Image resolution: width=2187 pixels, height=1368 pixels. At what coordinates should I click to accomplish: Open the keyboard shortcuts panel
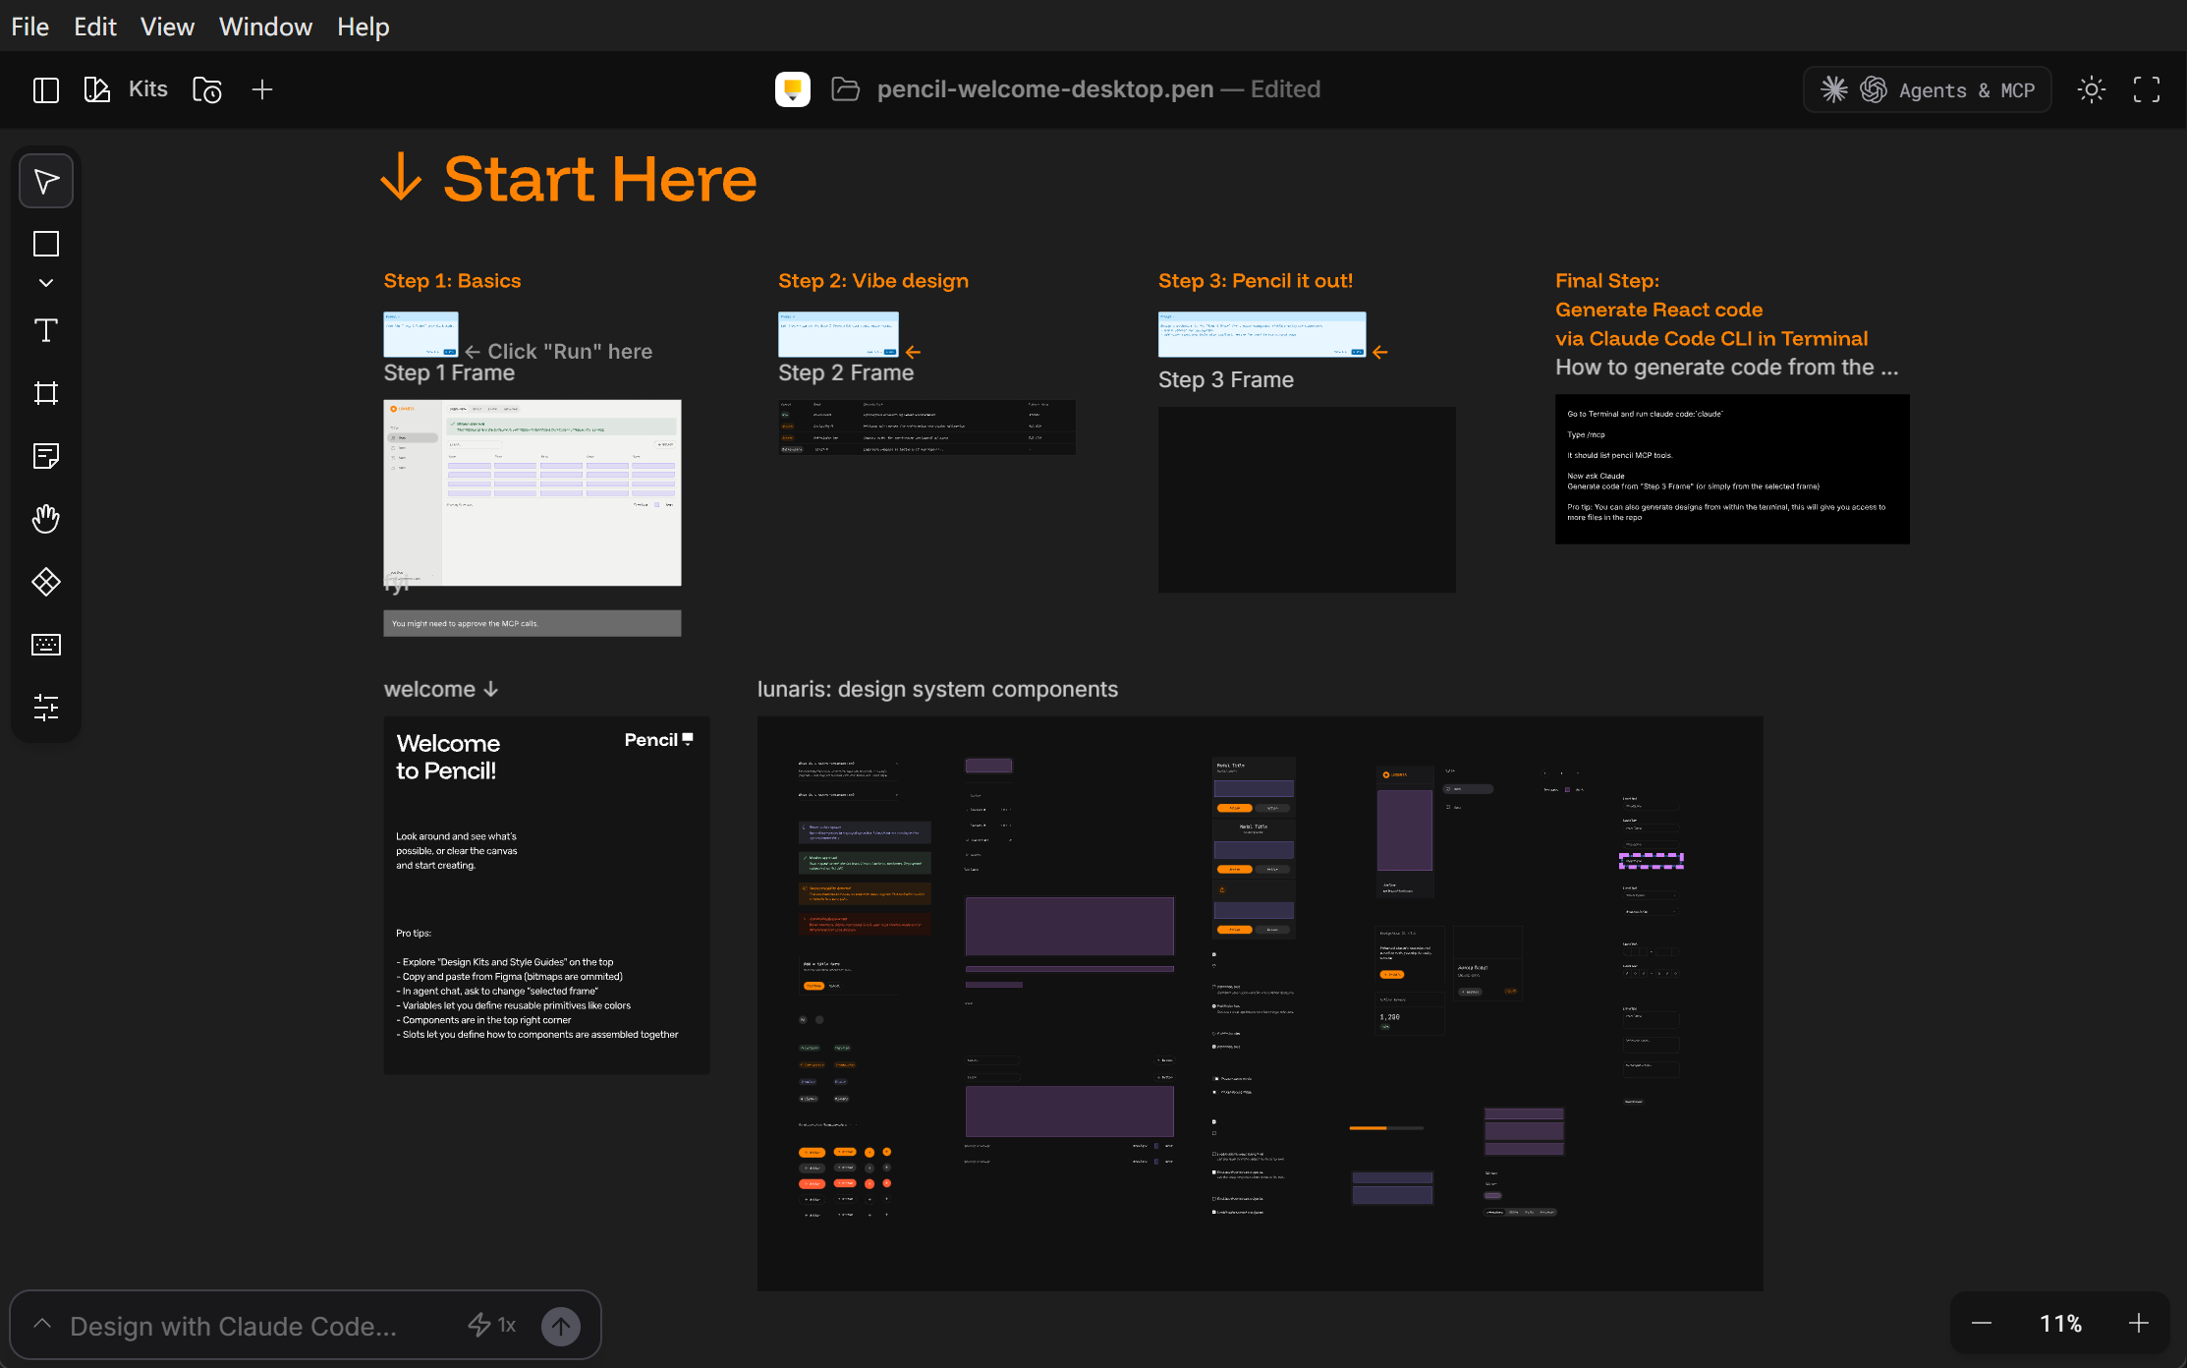point(46,645)
